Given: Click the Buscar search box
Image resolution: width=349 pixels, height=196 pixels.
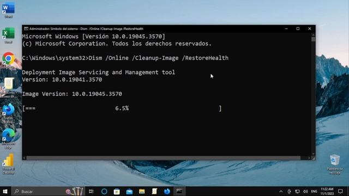Looking at the screenshot, I should coord(48,191).
